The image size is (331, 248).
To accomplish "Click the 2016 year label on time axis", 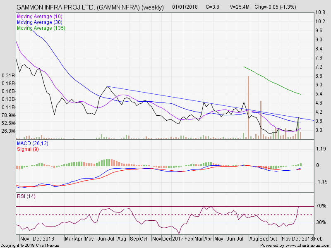I will (48, 239).
